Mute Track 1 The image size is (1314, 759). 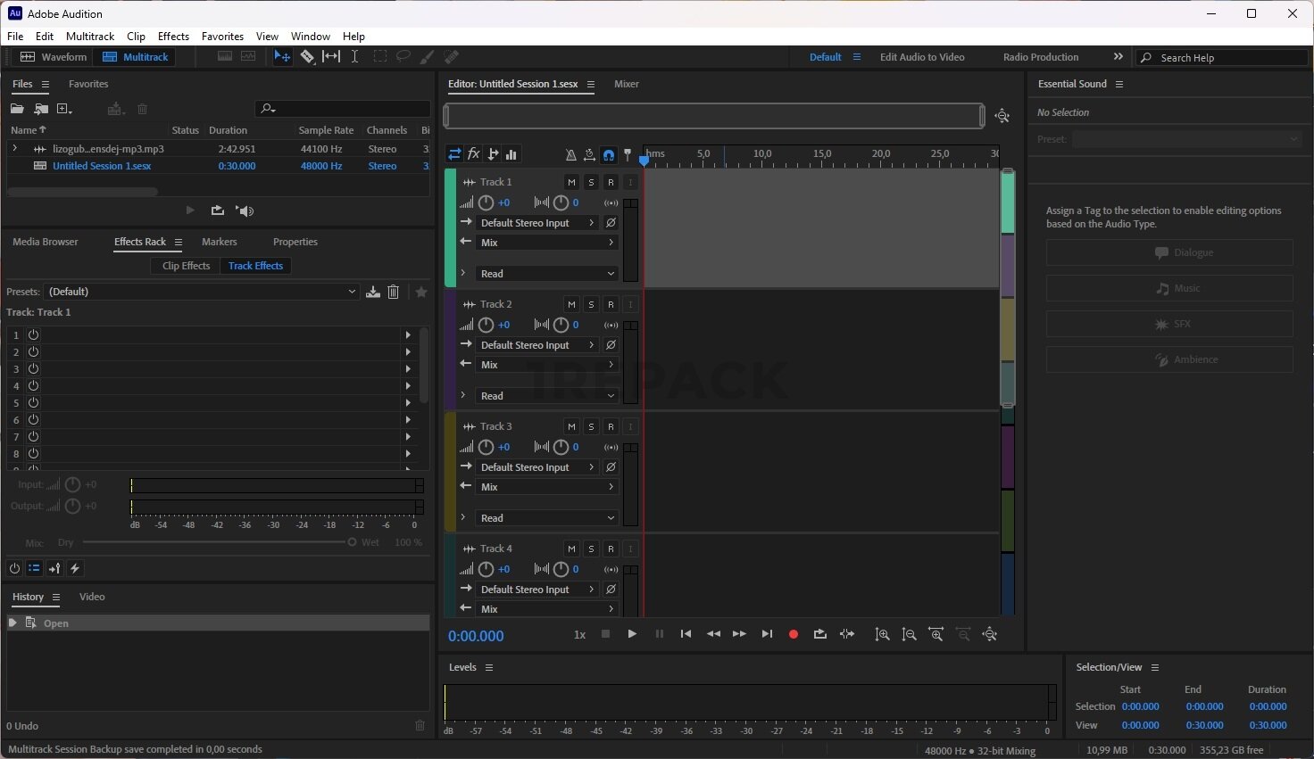click(x=571, y=182)
